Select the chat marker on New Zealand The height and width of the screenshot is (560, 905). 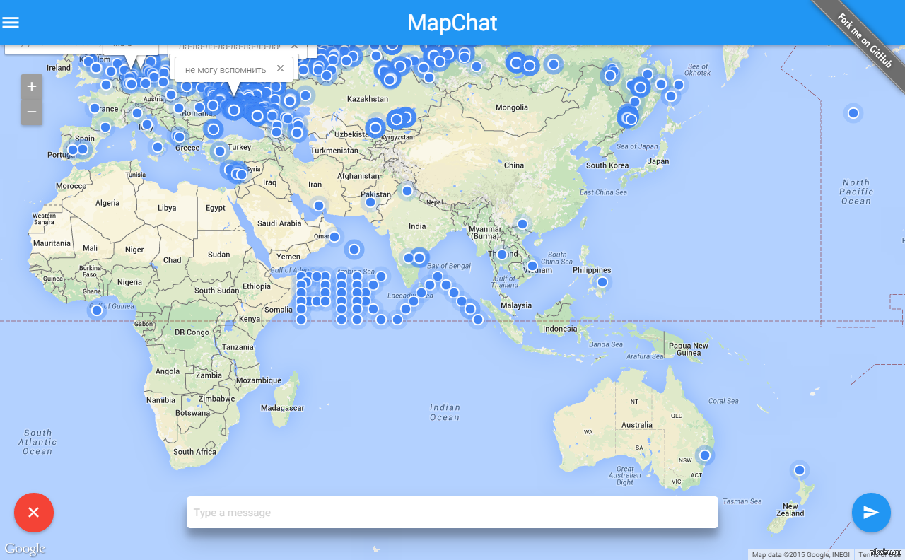799,470
